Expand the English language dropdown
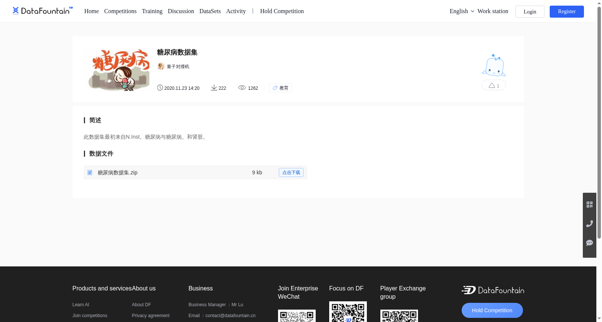Viewport: 602px width, 322px height. [462, 11]
